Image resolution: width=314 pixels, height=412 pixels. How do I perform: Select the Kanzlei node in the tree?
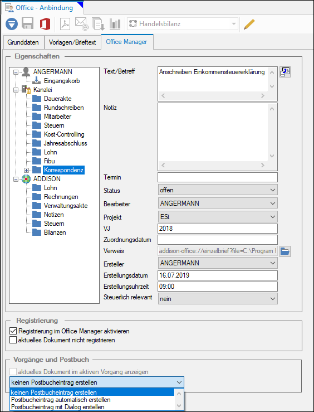pos(43,90)
